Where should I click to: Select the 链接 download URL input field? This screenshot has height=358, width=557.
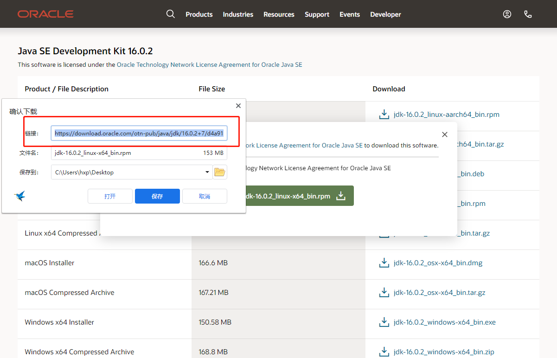pos(139,133)
